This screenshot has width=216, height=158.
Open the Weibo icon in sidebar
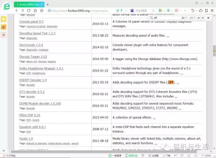3,27
